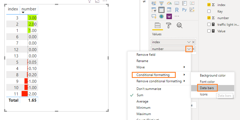240x120 pixels.
Task: Click sigma icon beside index field
Action: tap(213, 5)
